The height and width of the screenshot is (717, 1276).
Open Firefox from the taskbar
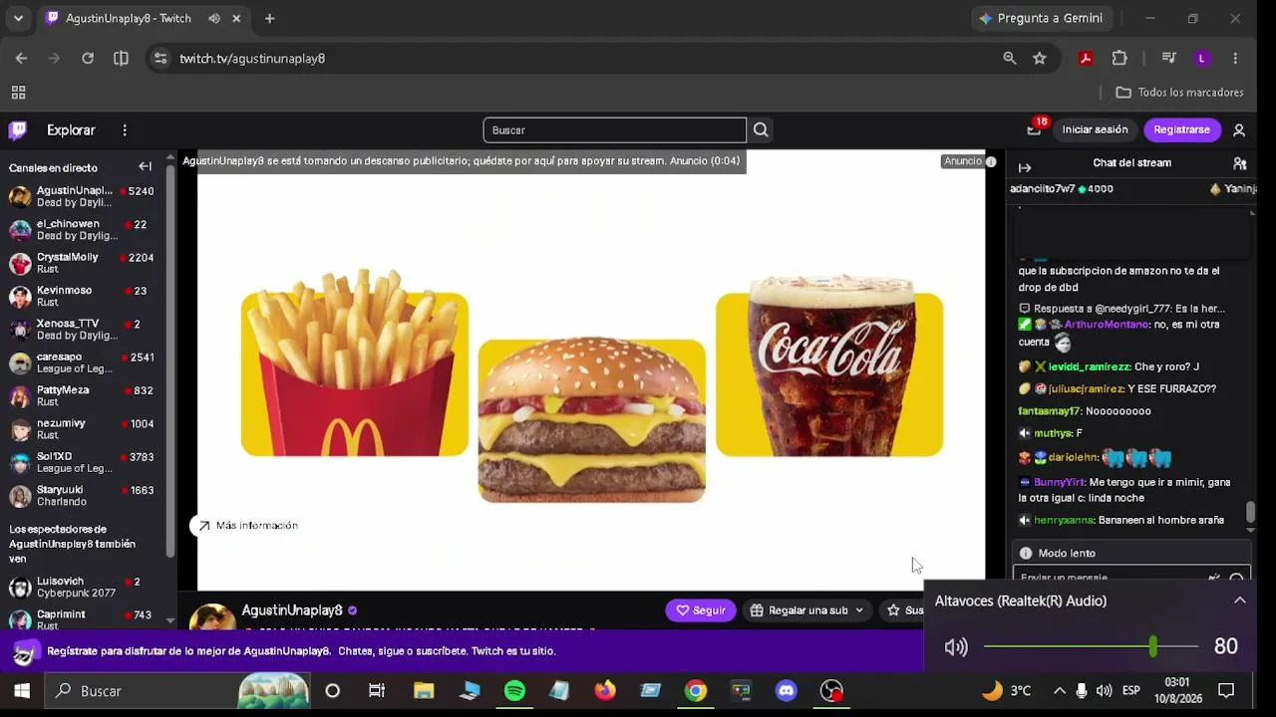[605, 690]
